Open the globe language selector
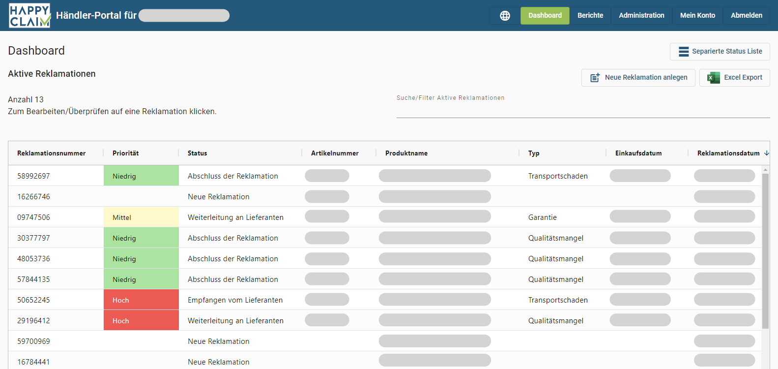This screenshot has width=778, height=369. pos(505,16)
